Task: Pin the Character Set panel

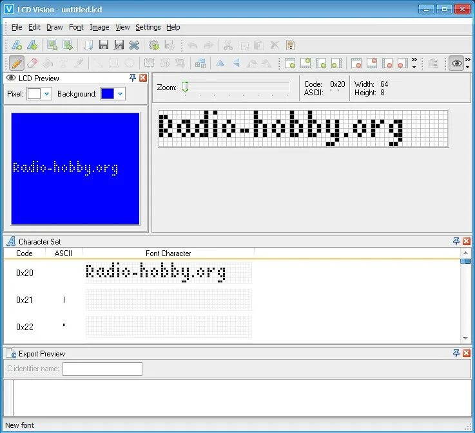Action: click(456, 241)
